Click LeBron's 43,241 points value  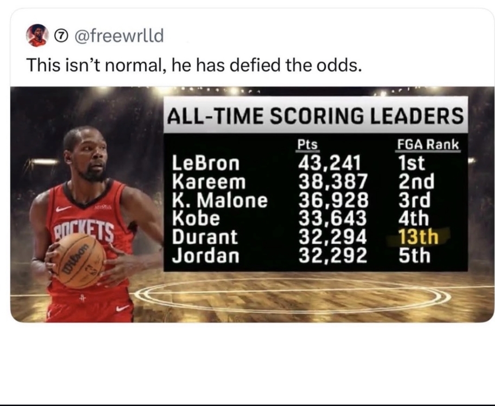pyautogui.click(x=330, y=163)
